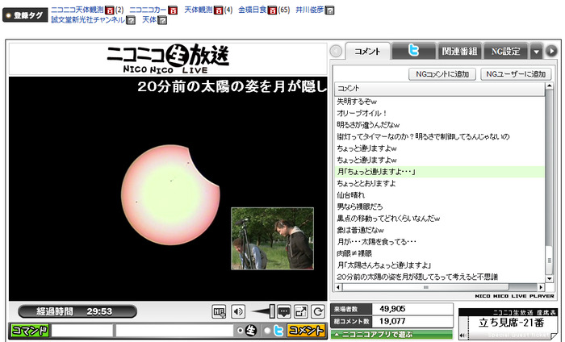Reload the player with the refresh icon
Screen dimensions: 565x342
[318, 312]
